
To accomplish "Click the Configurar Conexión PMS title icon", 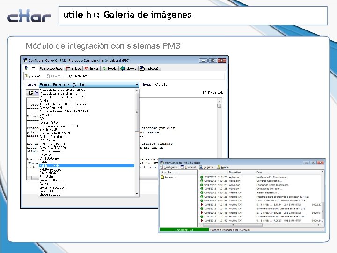I will point(25,60).
